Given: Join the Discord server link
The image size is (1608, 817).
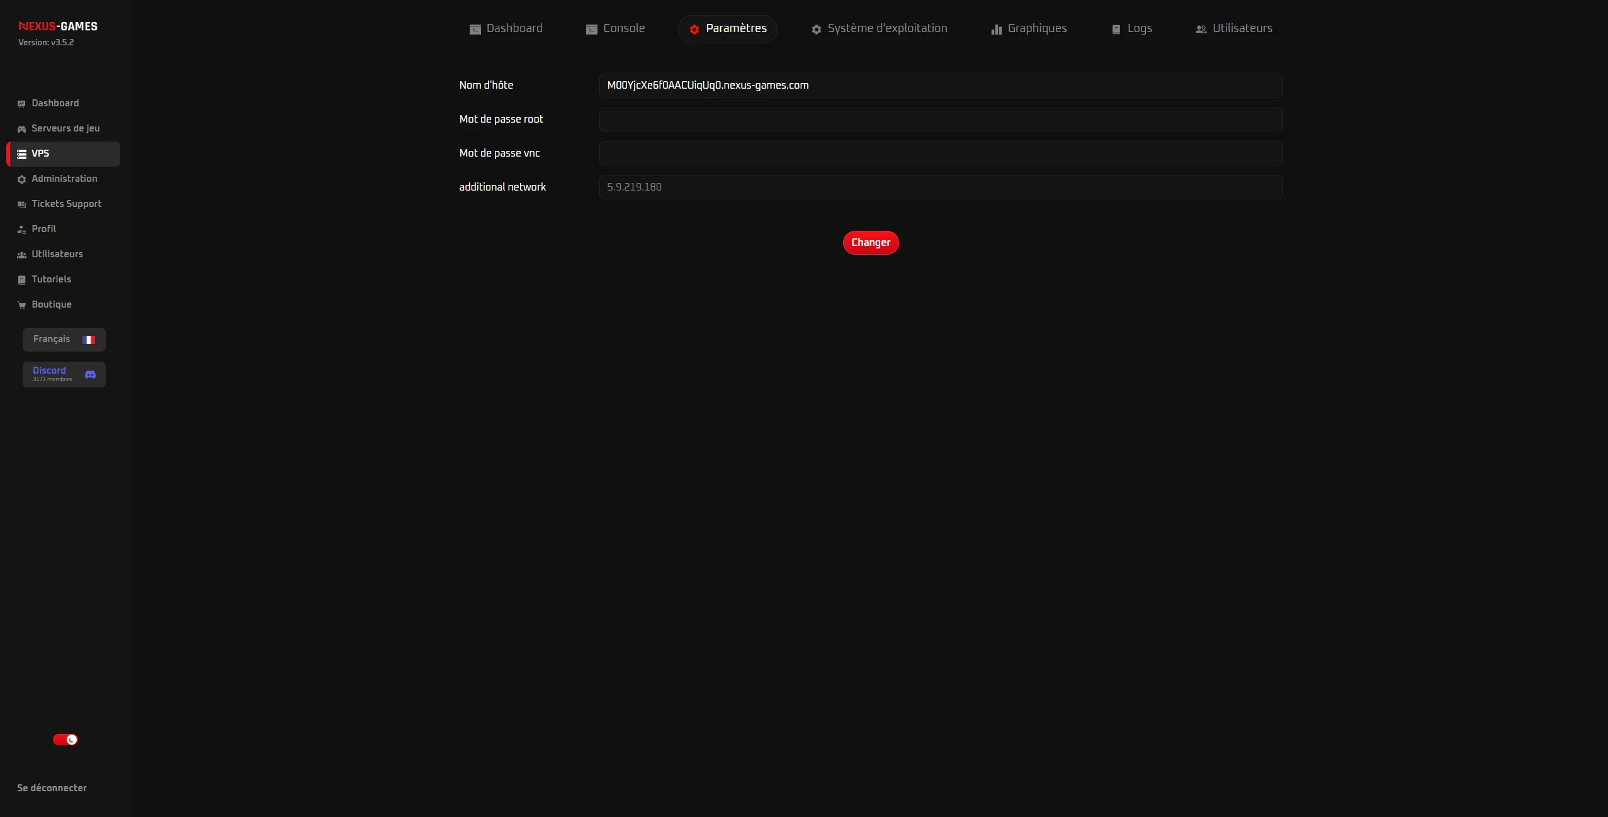Looking at the screenshot, I should [x=64, y=374].
